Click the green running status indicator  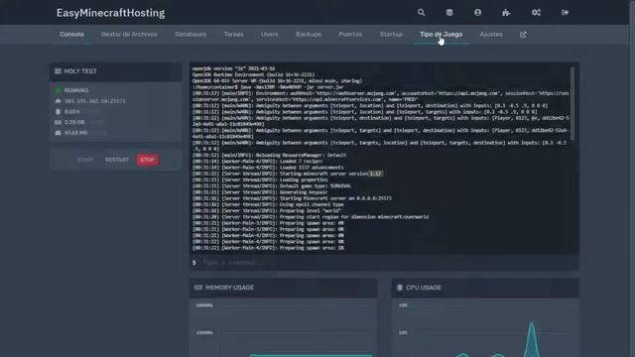pos(58,90)
